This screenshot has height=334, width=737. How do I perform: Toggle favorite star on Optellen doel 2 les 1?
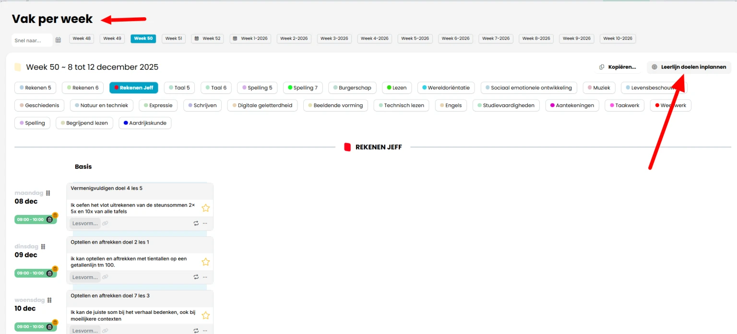[205, 262]
